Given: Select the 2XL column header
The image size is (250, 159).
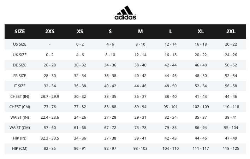Looking at the screenshot, I should [231, 31].
